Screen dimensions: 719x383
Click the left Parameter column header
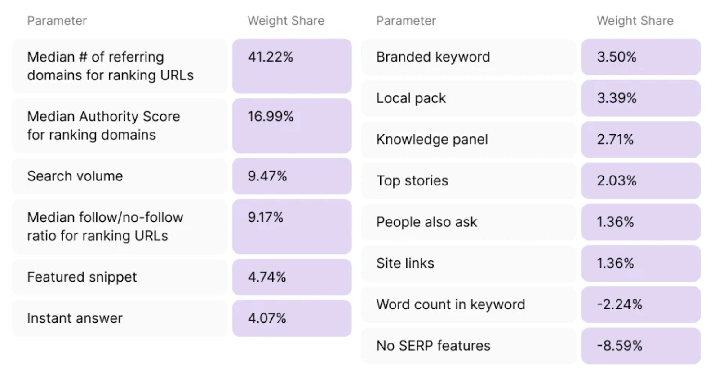(x=57, y=21)
